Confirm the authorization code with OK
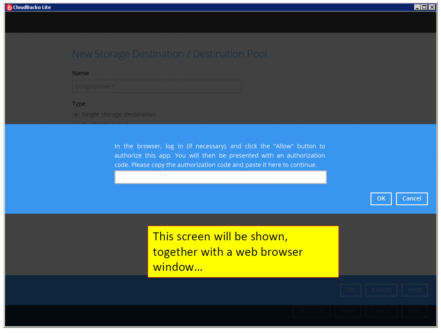441x333 pixels. pyautogui.click(x=381, y=198)
